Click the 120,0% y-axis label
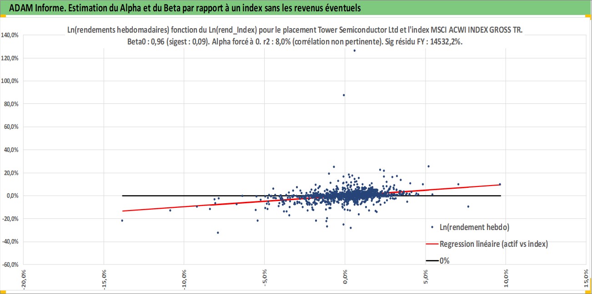This screenshot has height=294, width=592. click(x=9, y=58)
